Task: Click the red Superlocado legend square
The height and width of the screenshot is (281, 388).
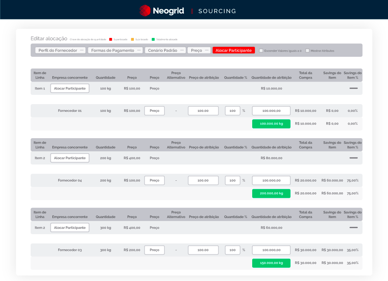Action: (111, 39)
